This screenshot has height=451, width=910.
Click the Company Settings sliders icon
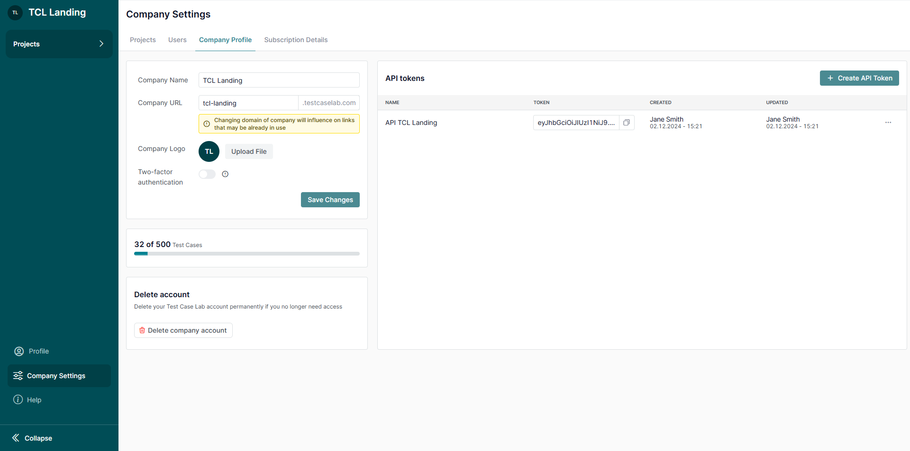click(18, 376)
